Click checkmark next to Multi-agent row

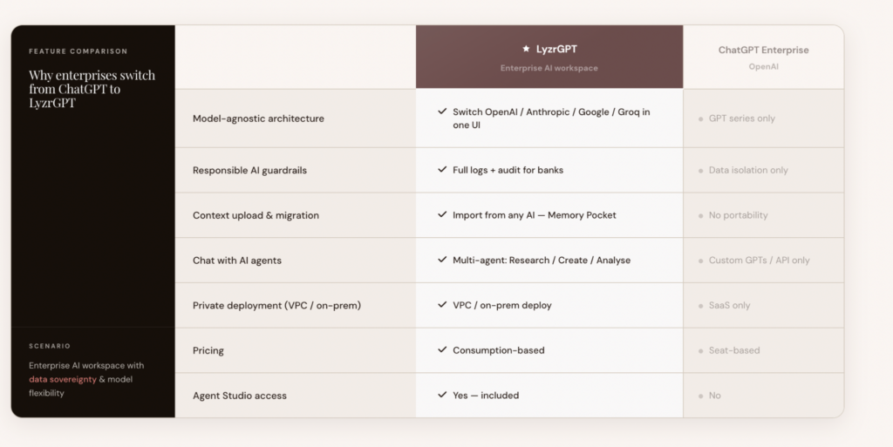[x=442, y=261]
